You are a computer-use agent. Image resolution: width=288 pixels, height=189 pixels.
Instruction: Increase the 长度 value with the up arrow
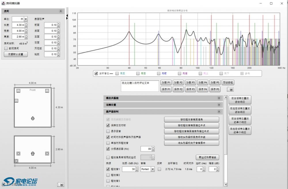(x=26, y=24)
